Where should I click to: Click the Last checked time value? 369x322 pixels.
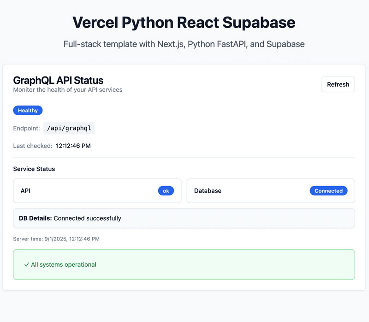(73, 146)
